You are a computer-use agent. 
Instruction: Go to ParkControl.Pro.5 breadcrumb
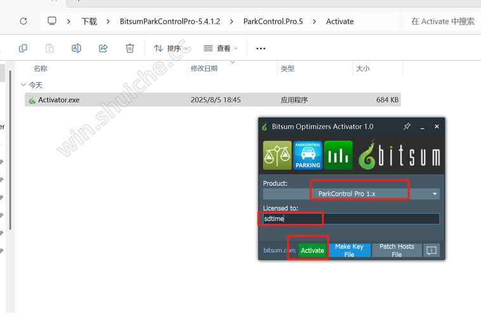coord(273,22)
